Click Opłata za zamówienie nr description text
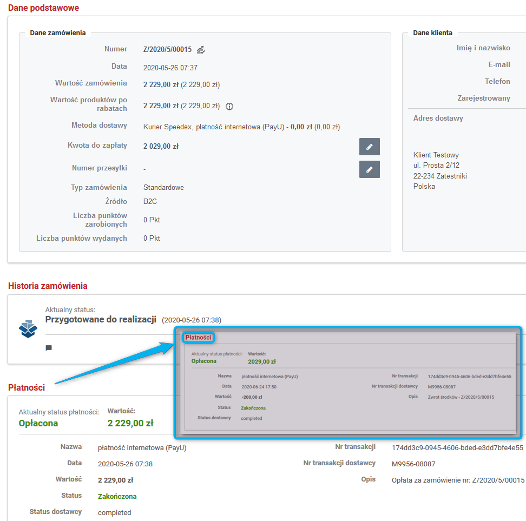 click(458, 480)
